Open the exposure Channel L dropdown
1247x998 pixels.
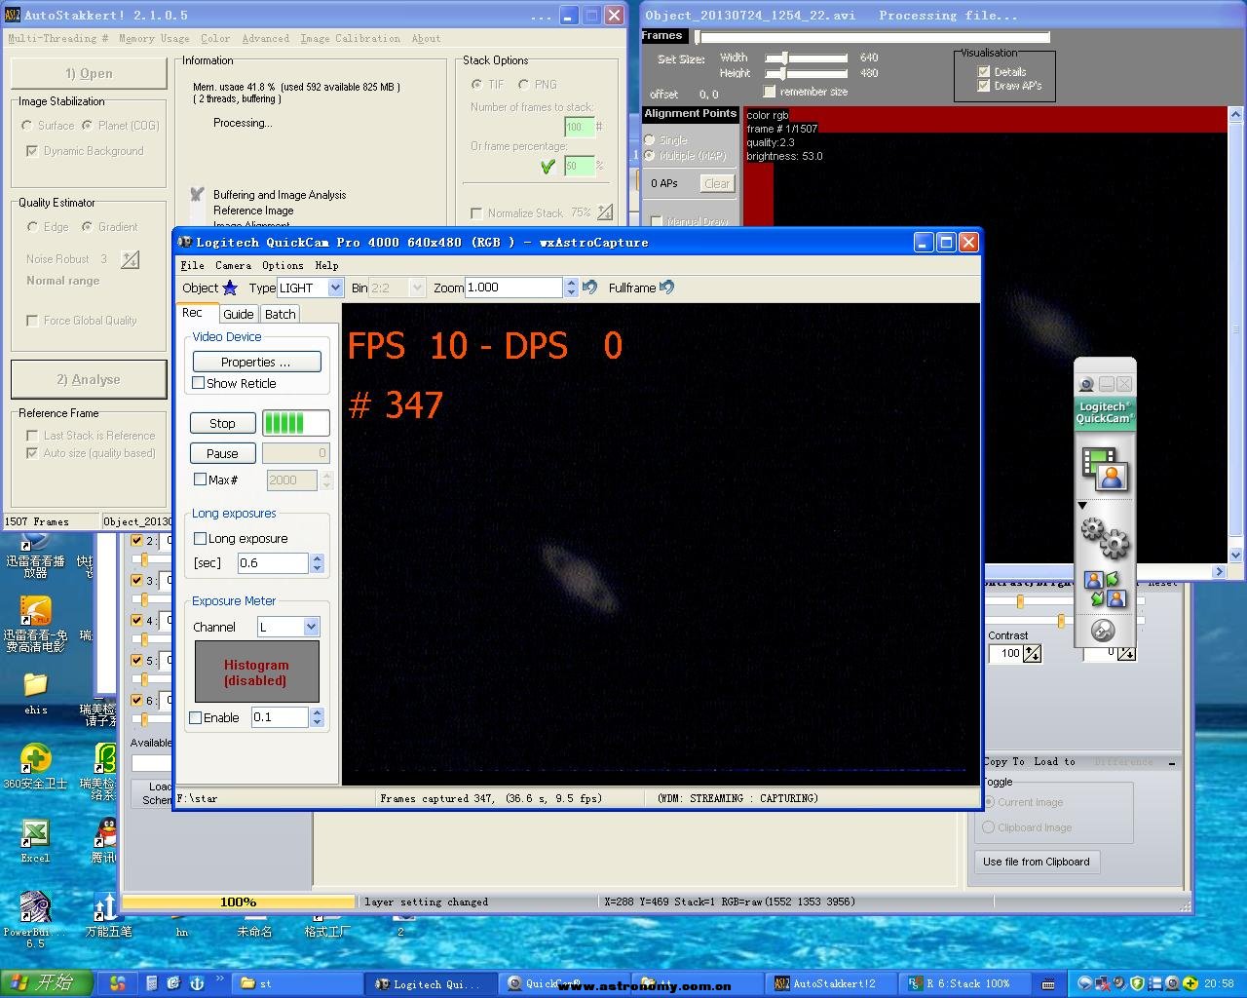[311, 627]
